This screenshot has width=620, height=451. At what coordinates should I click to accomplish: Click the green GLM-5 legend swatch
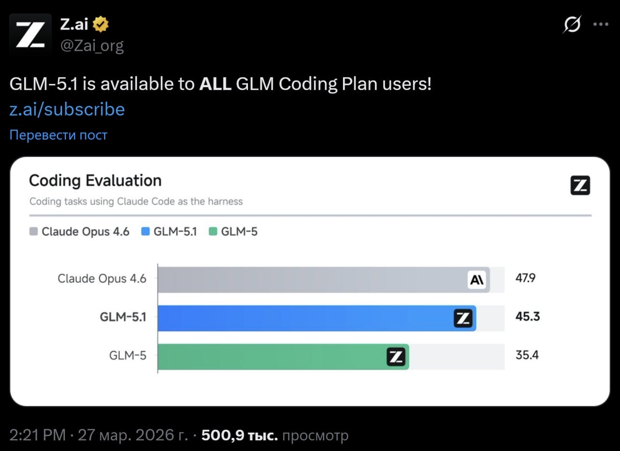[x=213, y=232]
